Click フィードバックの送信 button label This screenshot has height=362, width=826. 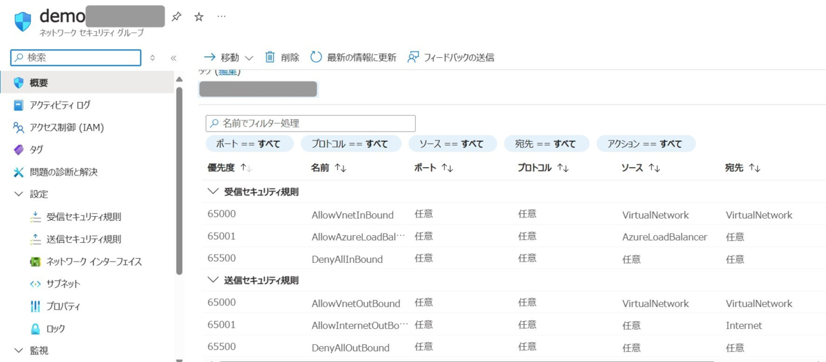[x=458, y=58]
